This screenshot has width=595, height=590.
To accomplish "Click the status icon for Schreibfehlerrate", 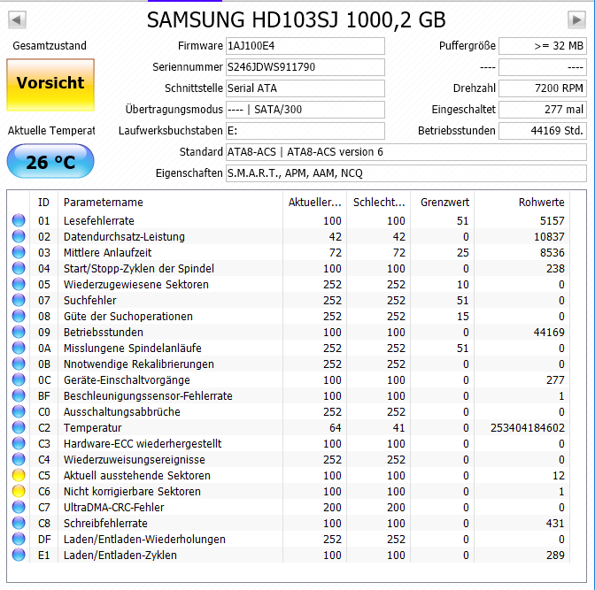I will [19, 523].
